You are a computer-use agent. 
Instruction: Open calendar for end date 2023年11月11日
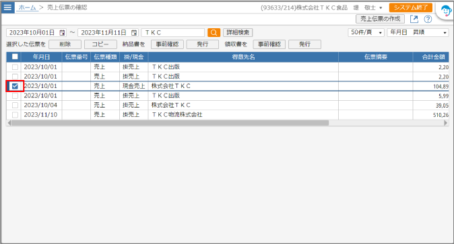[134, 33]
